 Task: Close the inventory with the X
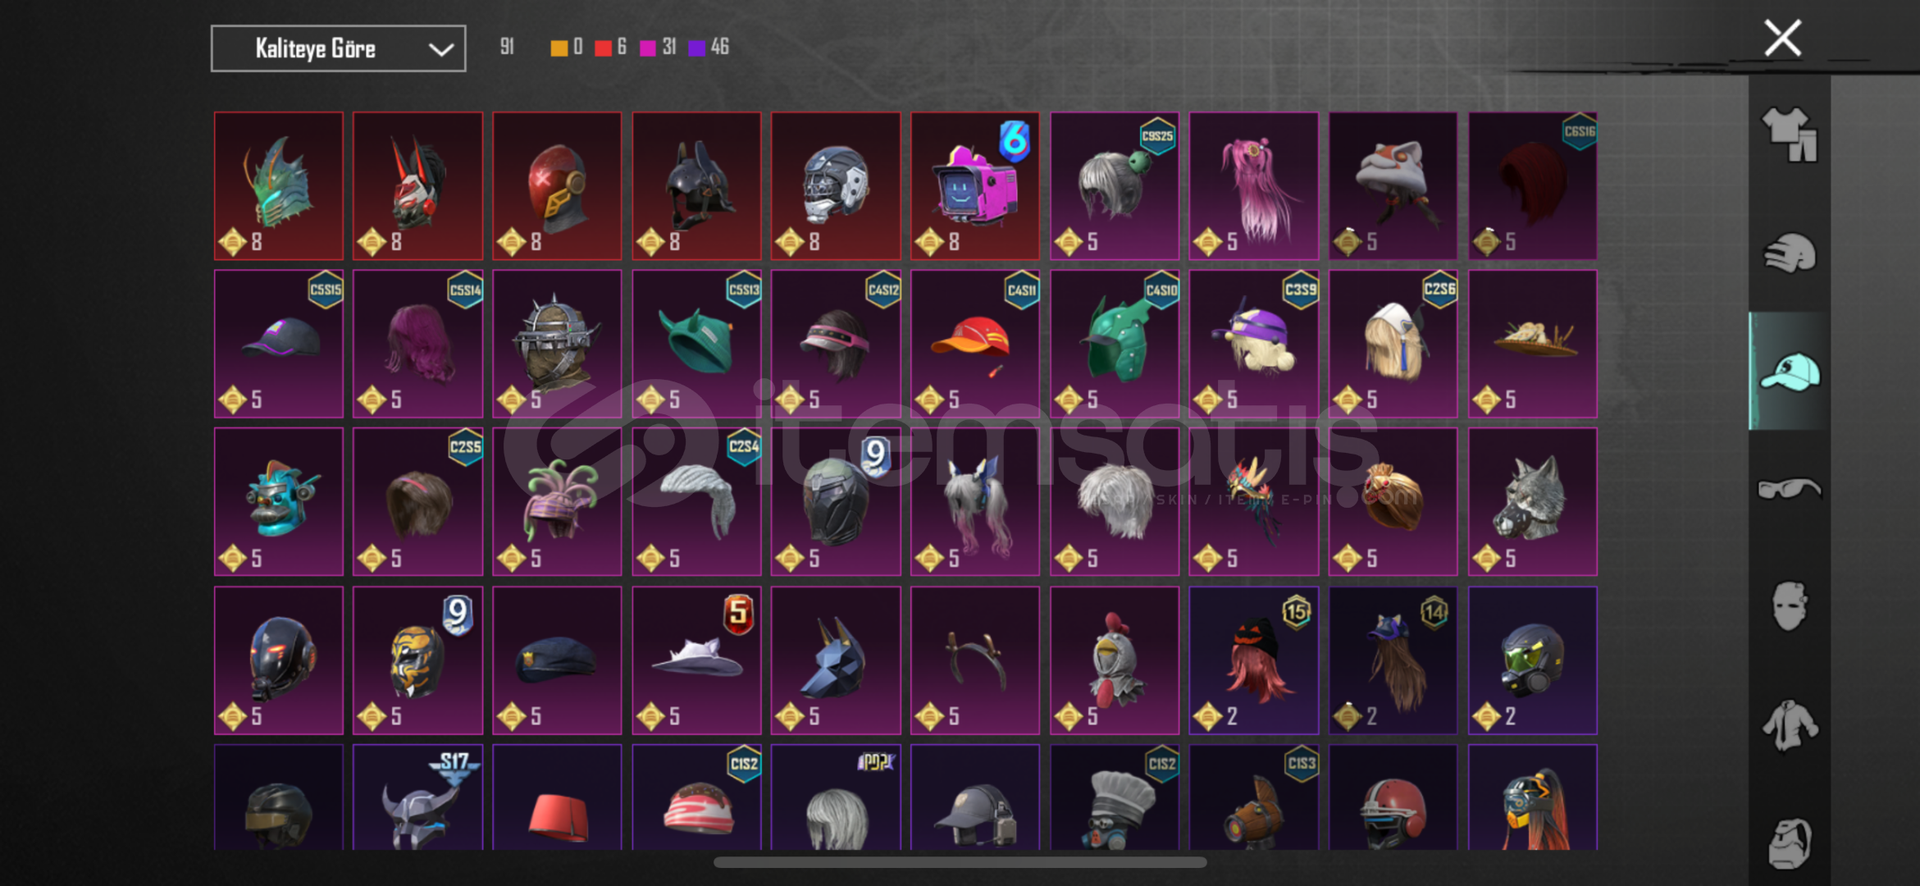click(1782, 39)
